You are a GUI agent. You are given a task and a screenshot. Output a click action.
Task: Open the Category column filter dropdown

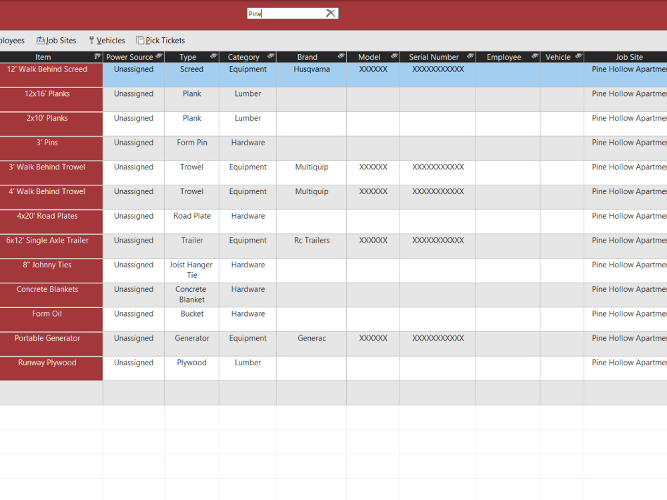[x=271, y=56]
